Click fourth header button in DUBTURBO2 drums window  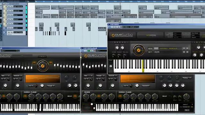[x=119, y=27]
